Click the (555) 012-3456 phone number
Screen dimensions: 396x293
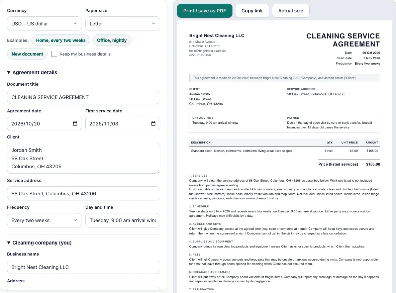200,55
